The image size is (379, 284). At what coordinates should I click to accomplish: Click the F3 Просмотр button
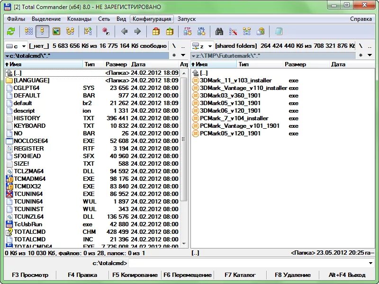pos(30,275)
